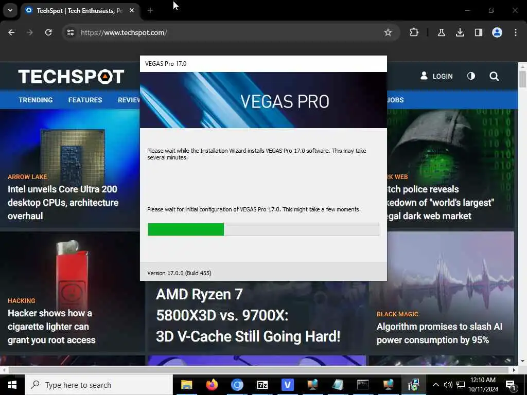The image size is (527, 395).
Task: Open the blue V app in taskbar
Action: point(287,385)
